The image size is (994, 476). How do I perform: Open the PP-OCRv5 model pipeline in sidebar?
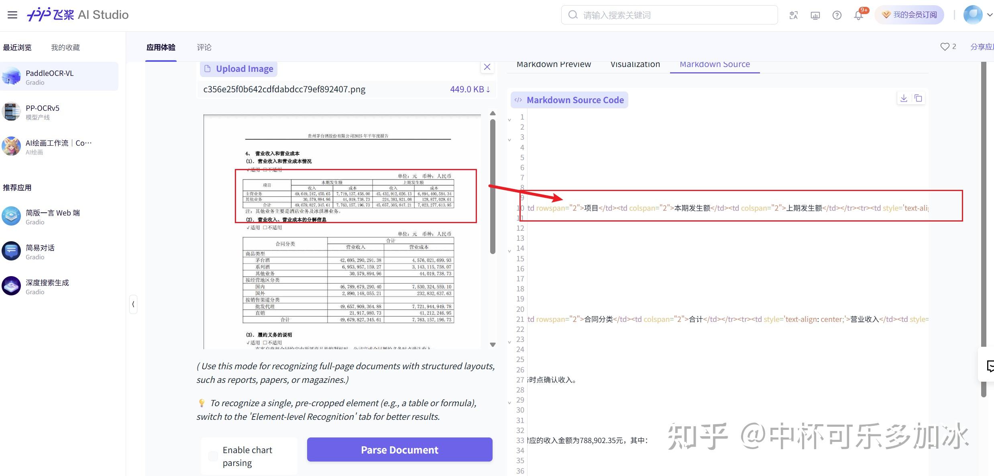pos(42,112)
